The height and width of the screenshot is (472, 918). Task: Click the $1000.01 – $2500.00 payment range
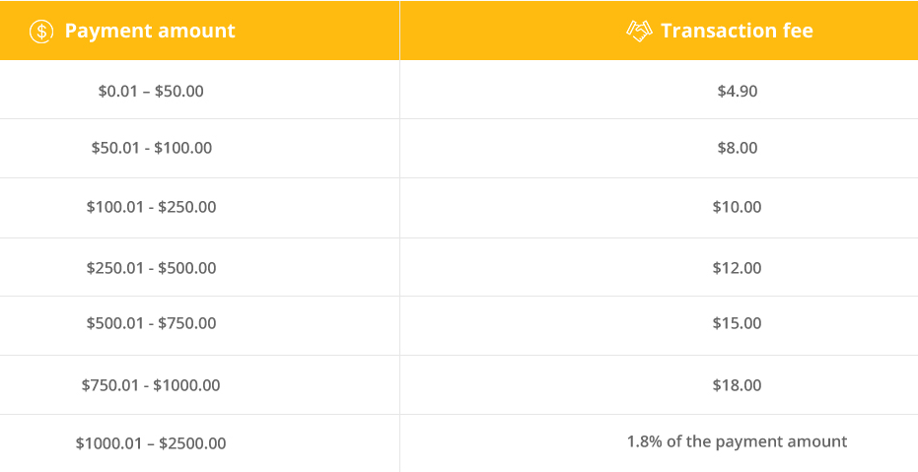click(151, 443)
